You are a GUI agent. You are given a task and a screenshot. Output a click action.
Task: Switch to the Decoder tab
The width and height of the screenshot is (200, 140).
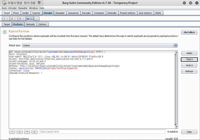click(86, 13)
